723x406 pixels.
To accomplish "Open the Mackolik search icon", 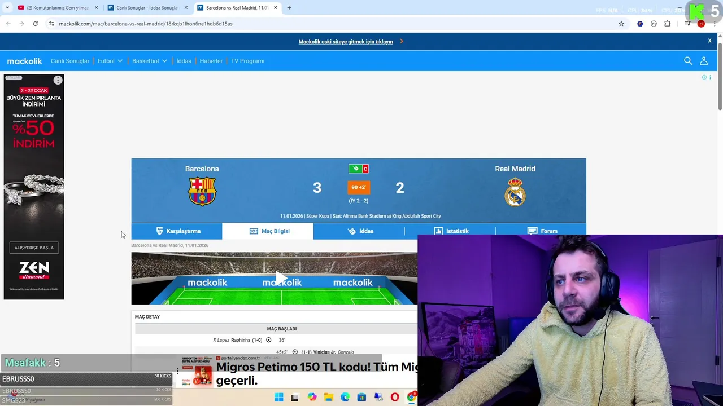I will (x=688, y=61).
